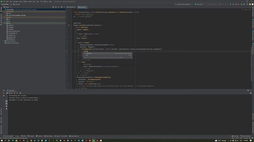Open the Navigate menu
This screenshot has height=142, width=254.
[16, 2]
